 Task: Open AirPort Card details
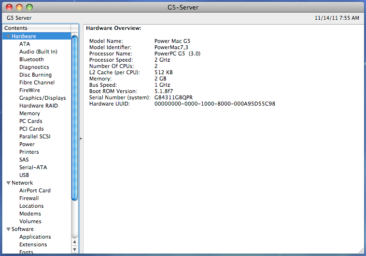[35, 190]
